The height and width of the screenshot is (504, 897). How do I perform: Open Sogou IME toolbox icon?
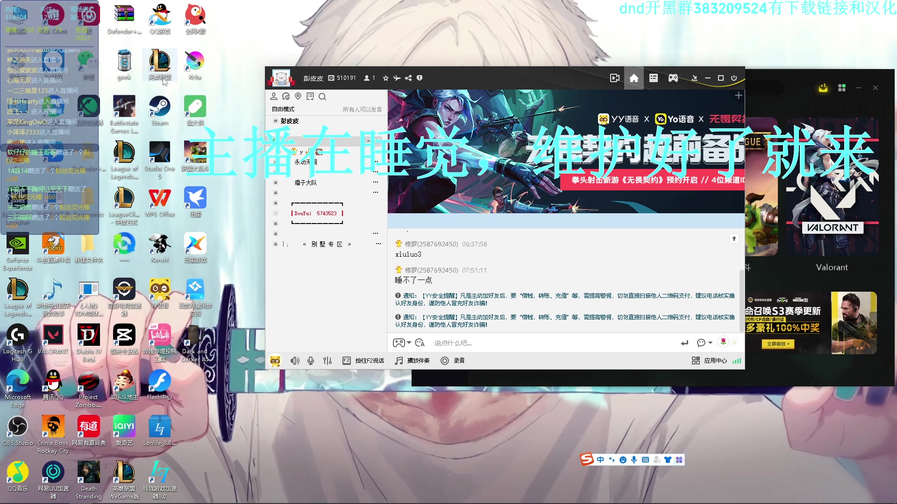679,460
